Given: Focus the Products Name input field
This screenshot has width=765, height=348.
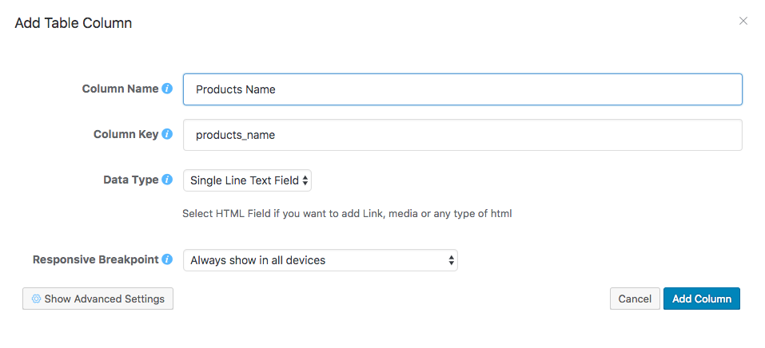Looking at the screenshot, I should click(462, 89).
